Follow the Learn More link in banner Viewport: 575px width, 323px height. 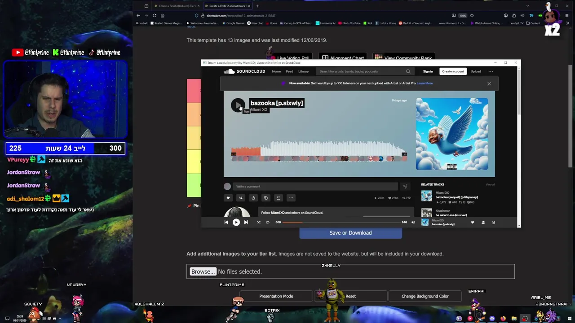(425, 83)
